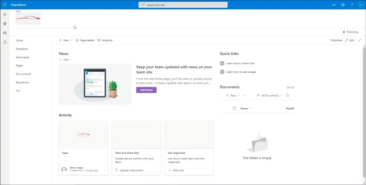Open Page details
The image size is (366, 185).
tap(85, 40)
